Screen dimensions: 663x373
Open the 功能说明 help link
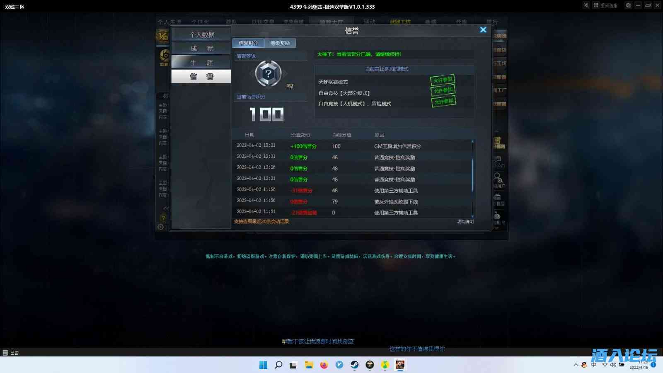(465, 222)
